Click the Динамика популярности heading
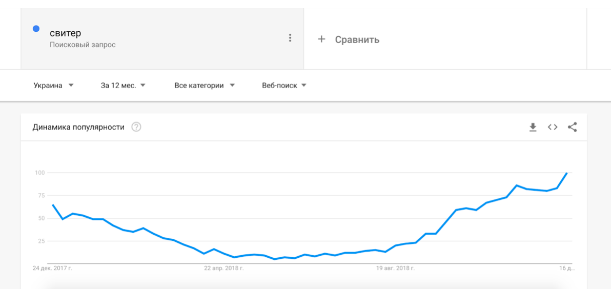Viewport: 611px width, 289px height. pos(78,127)
